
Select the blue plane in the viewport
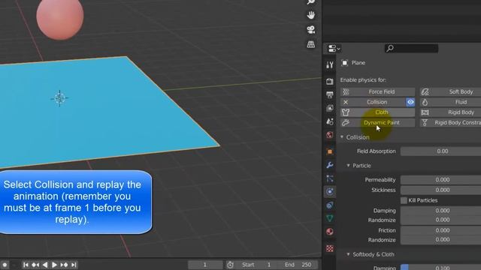[x=101, y=113]
